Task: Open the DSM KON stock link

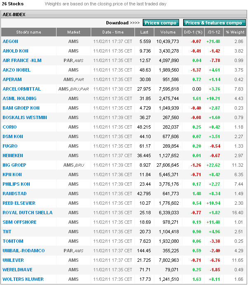Action: coord(13,137)
